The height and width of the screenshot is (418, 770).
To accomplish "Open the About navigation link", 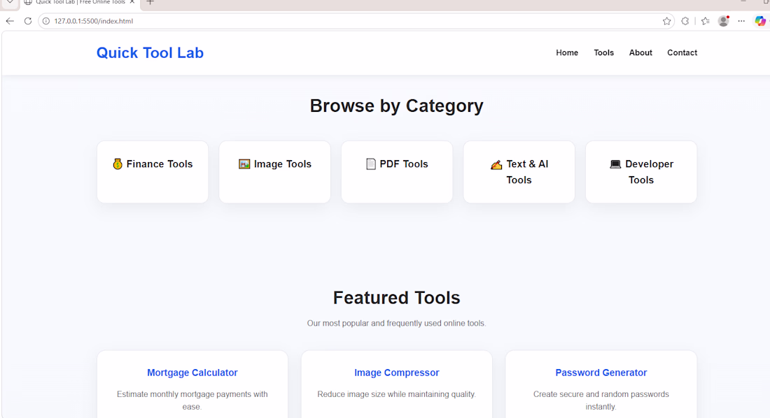I will (640, 52).
